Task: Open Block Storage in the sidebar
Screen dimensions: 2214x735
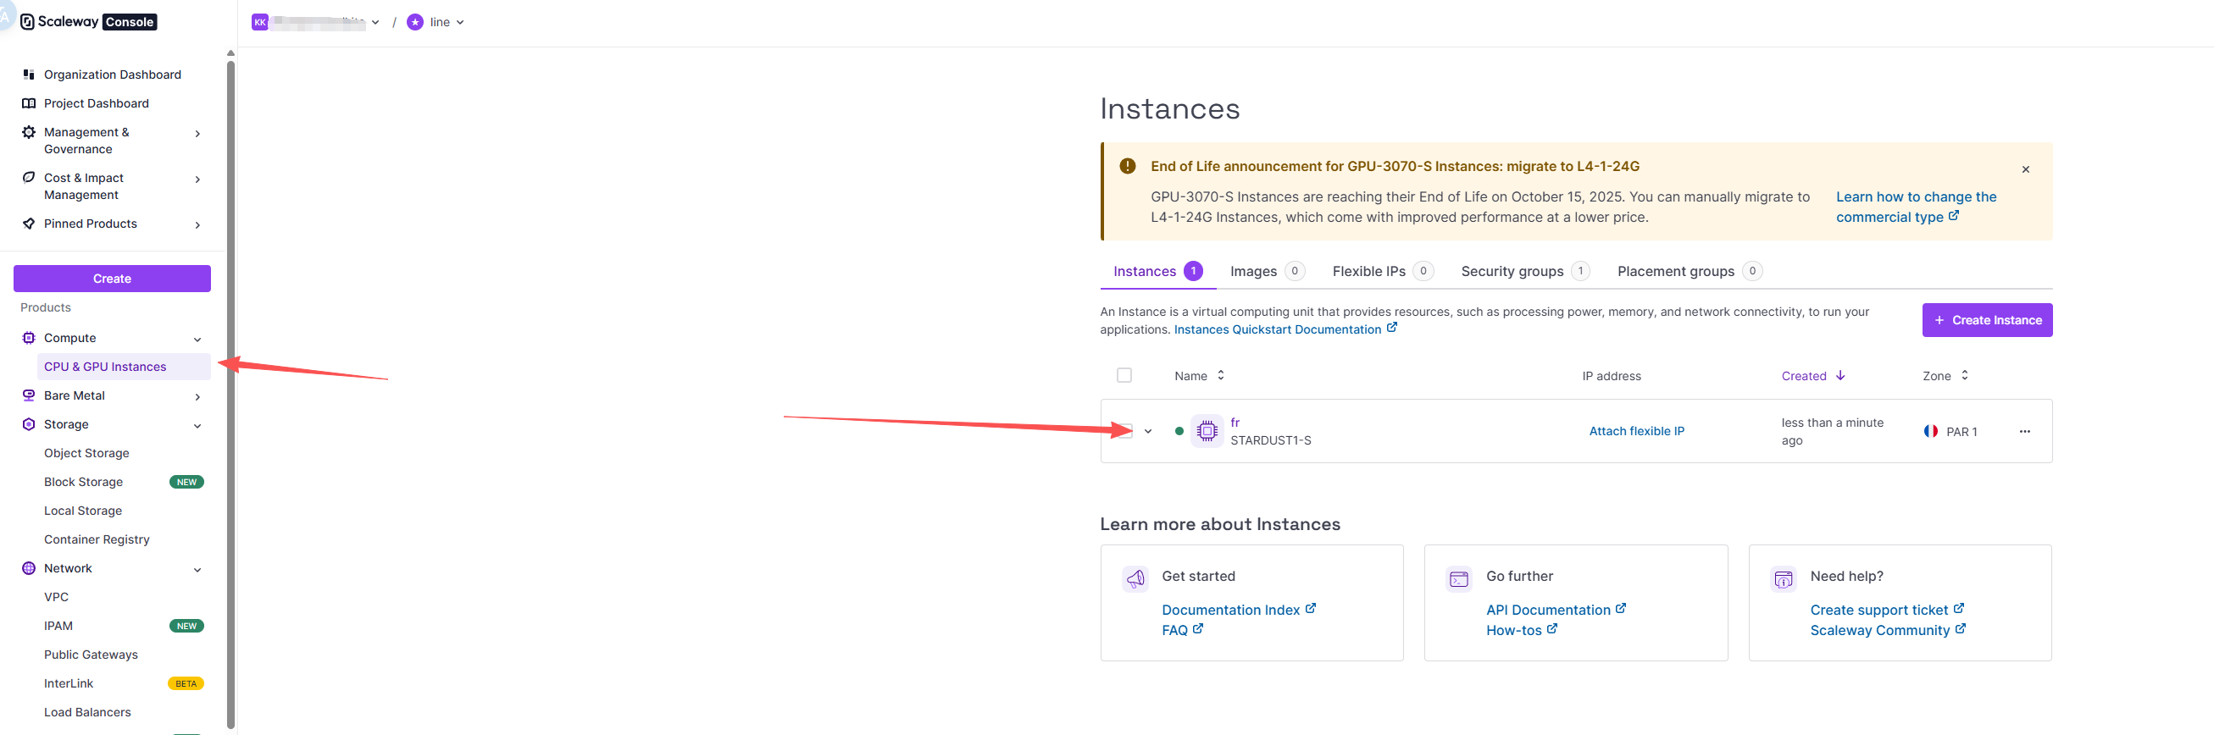Action: pos(83,482)
